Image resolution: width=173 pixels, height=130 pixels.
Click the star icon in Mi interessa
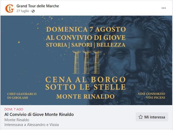pos(141,117)
